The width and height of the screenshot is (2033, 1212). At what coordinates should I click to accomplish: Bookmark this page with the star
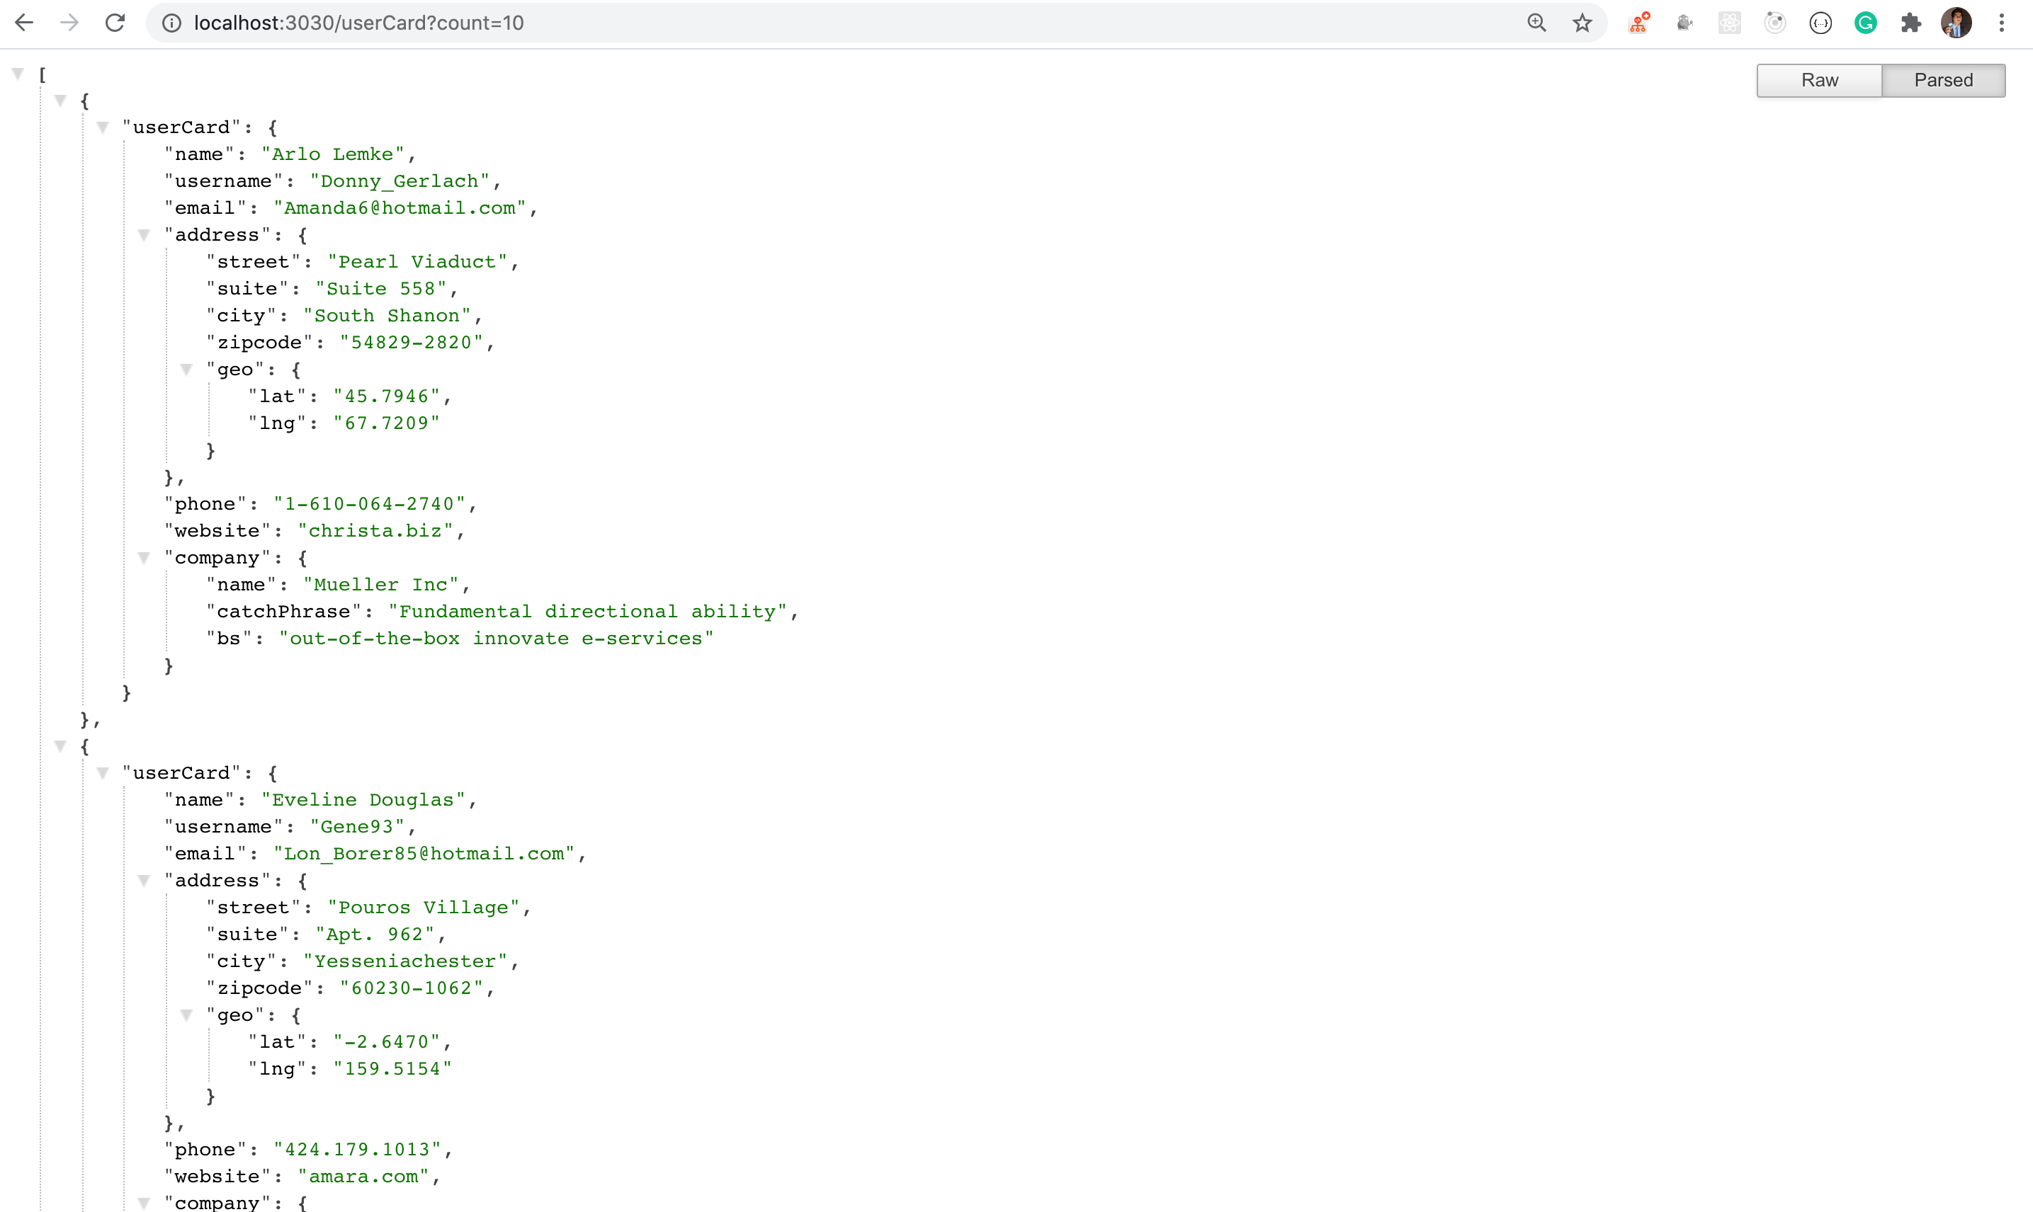click(1582, 23)
